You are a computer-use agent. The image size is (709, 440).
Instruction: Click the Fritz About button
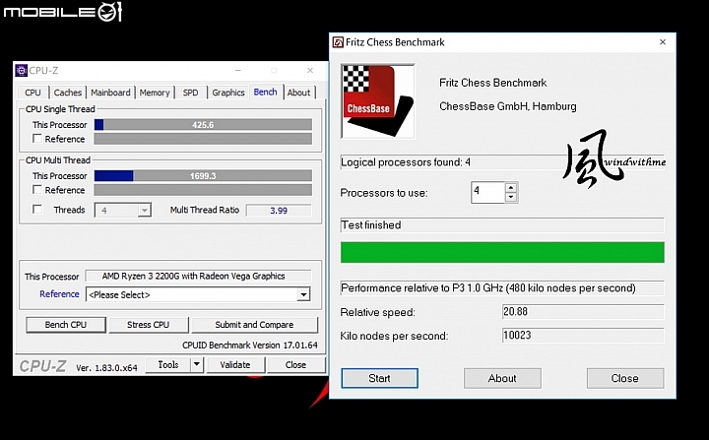[x=502, y=378]
